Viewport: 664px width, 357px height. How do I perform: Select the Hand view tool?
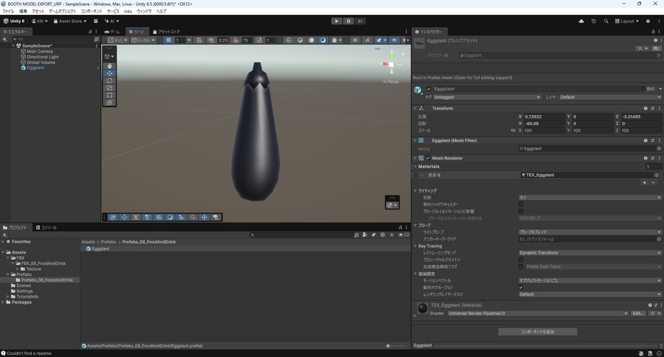coord(109,66)
